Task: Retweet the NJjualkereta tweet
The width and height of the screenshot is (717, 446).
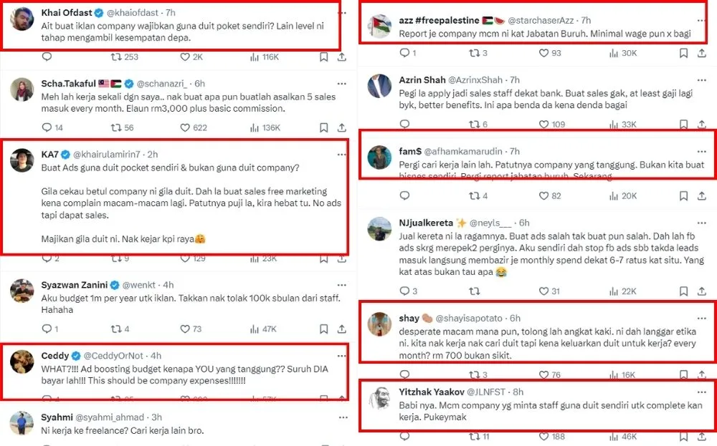Action: tap(473, 291)
